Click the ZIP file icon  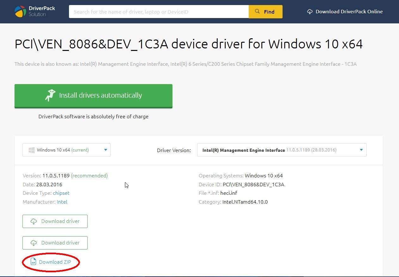[33, 262]
